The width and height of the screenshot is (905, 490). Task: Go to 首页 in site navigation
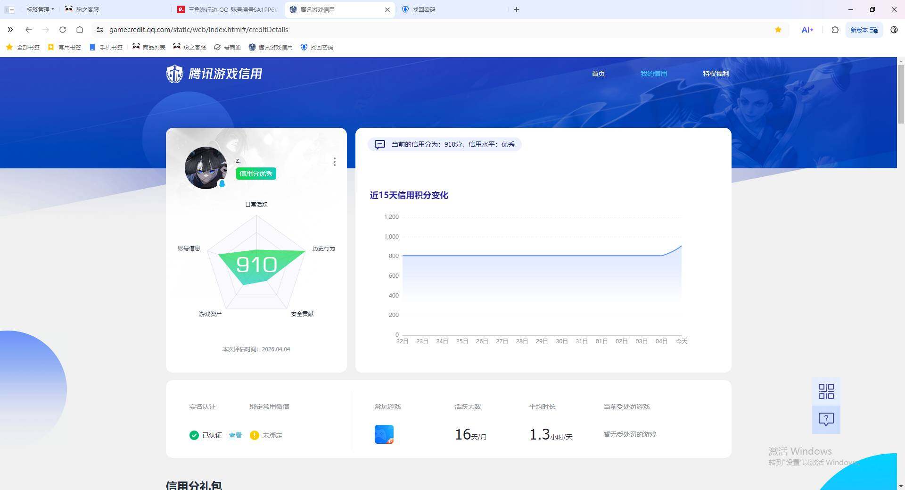(598, 74)
